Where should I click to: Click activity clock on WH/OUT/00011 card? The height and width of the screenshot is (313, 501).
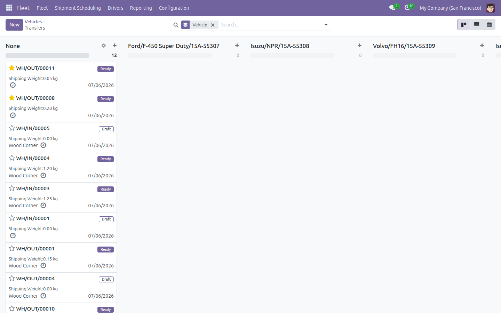tap(13, 85)
